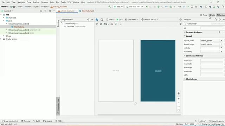The height and width of the screenshot is (126, 225).
Task: Open the Refactor menu
Action: [45, 2]
